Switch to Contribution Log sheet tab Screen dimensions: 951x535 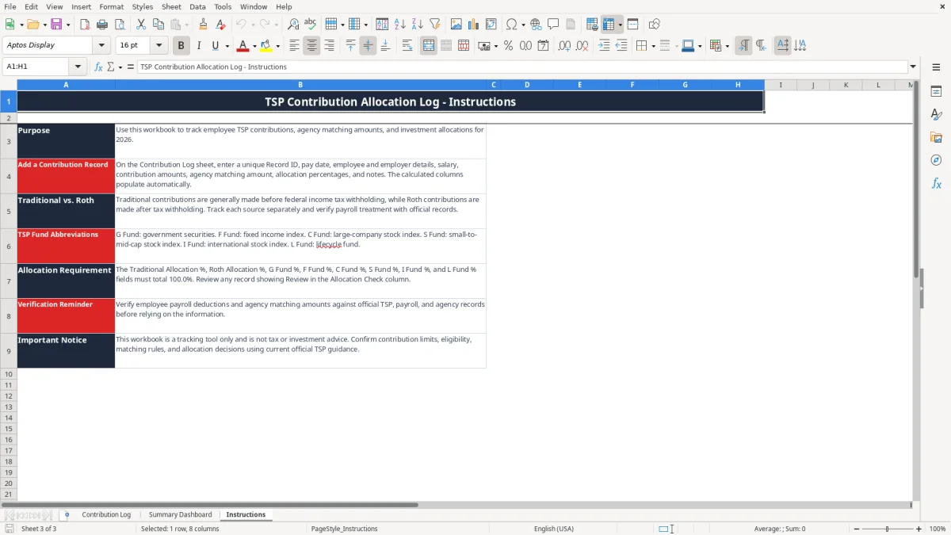[106, 514]
